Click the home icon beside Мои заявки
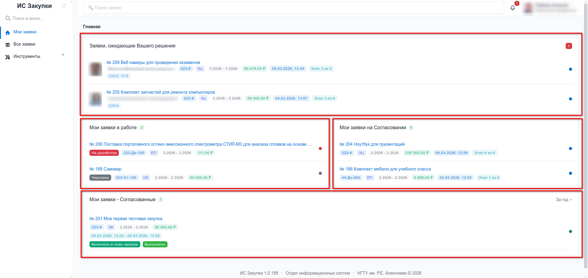 pyautogui.click(x=8, y=32)
